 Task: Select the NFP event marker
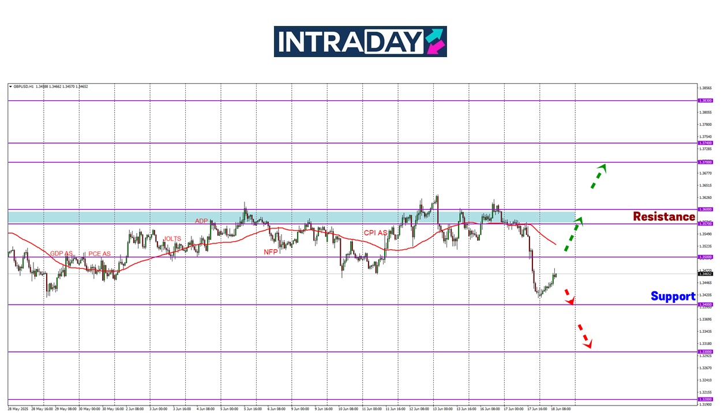[271, 252]
